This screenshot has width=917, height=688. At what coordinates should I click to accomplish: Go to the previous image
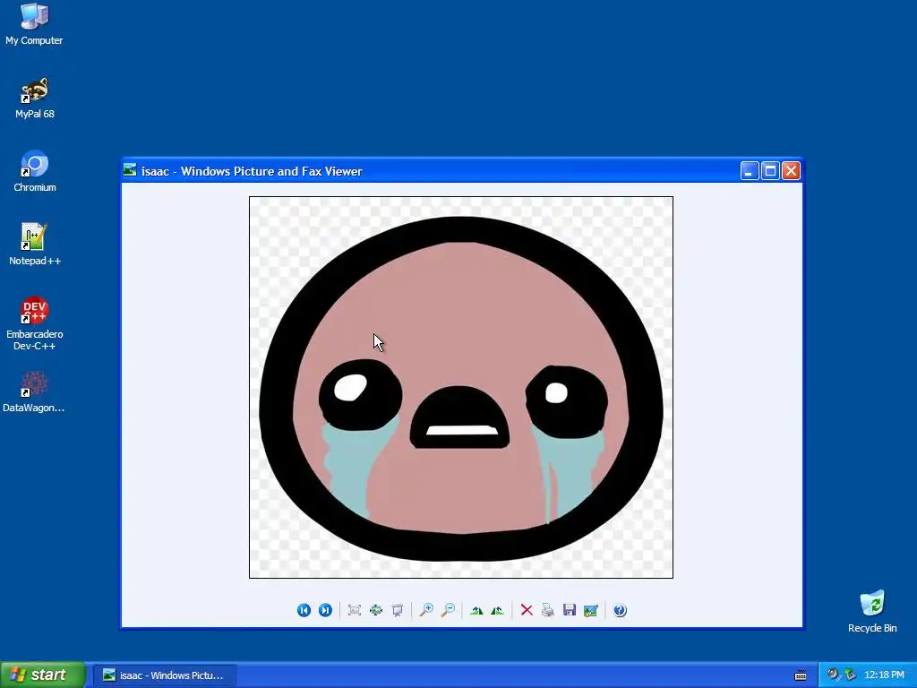(304, 610)
